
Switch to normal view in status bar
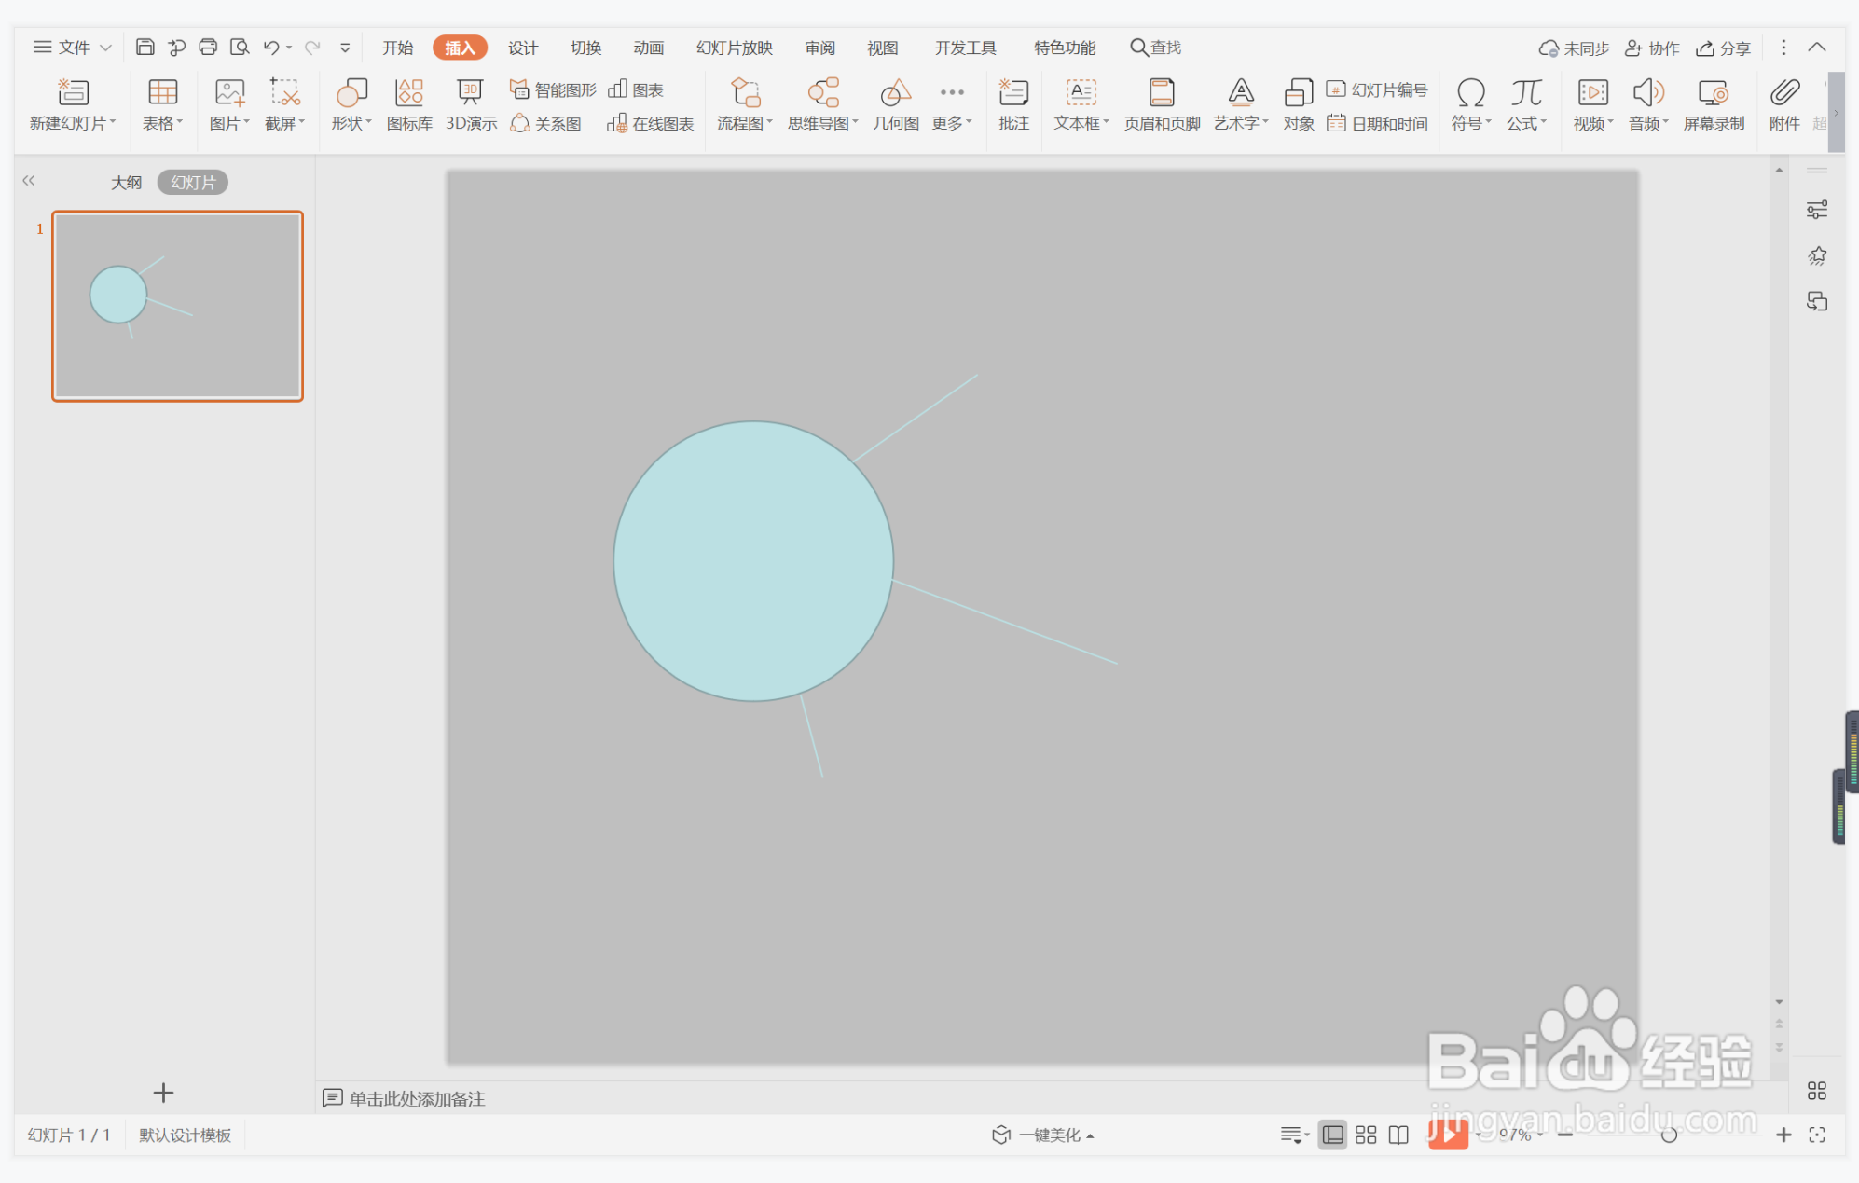click(1333, 1135)
